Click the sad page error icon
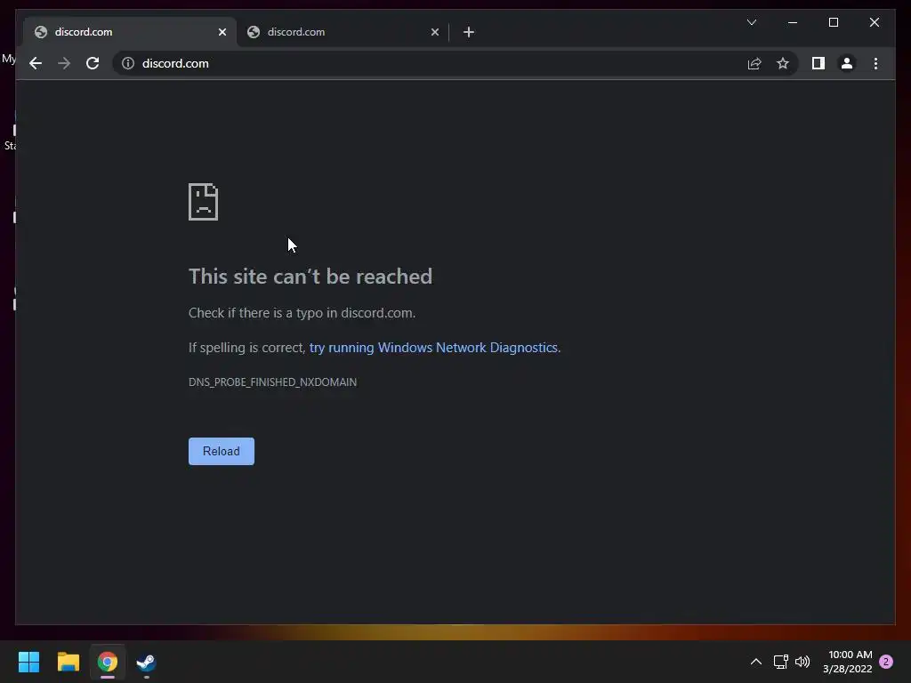 tap(204, 202)
